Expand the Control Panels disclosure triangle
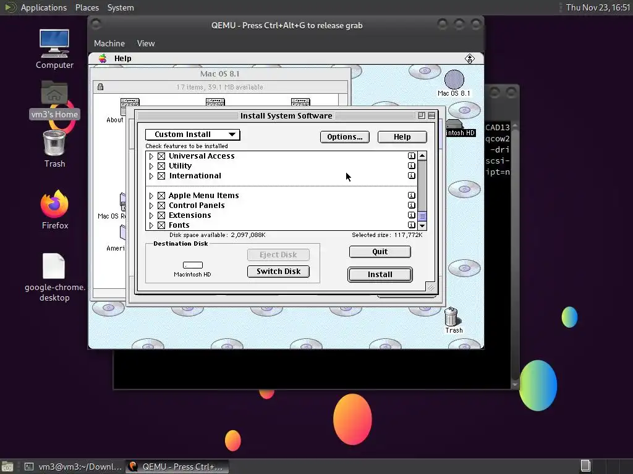The height and width of the screenshot is (474, 633). point(151,206)
